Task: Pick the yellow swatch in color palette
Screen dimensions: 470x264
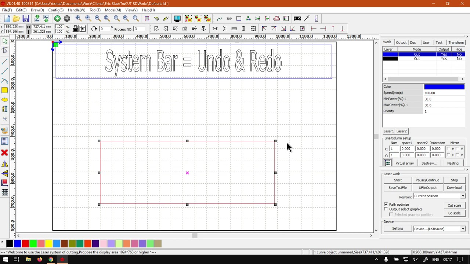Action: coord(48,244)
